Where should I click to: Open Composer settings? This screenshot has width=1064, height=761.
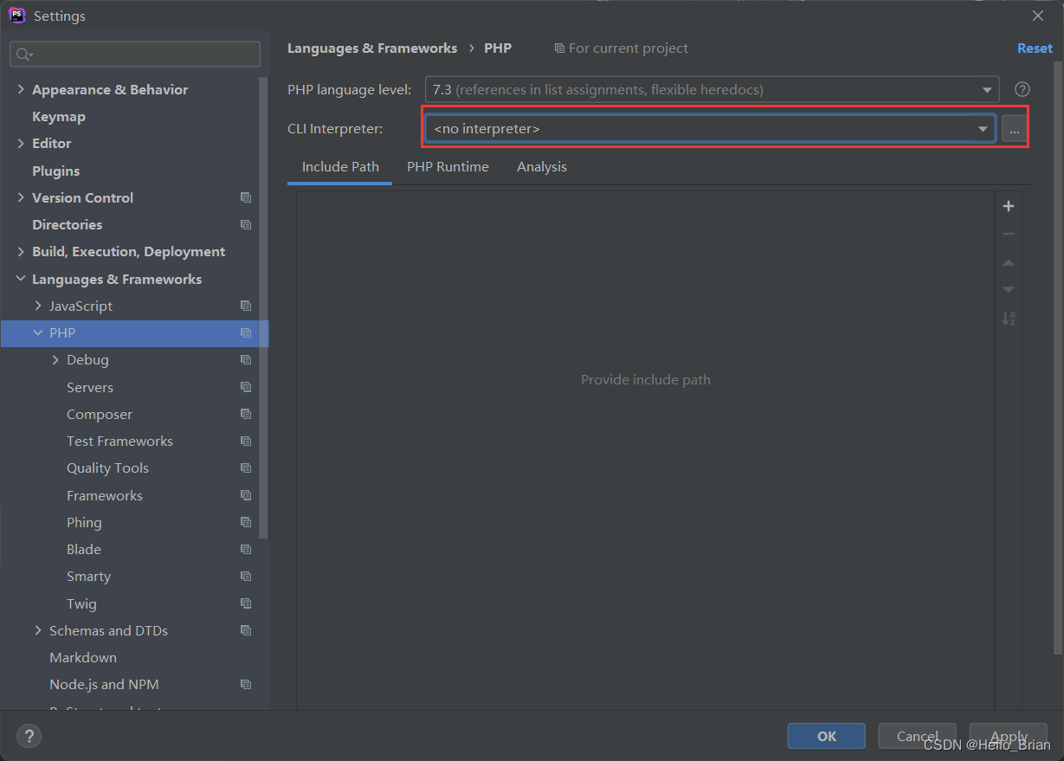[x=100, y=414]
